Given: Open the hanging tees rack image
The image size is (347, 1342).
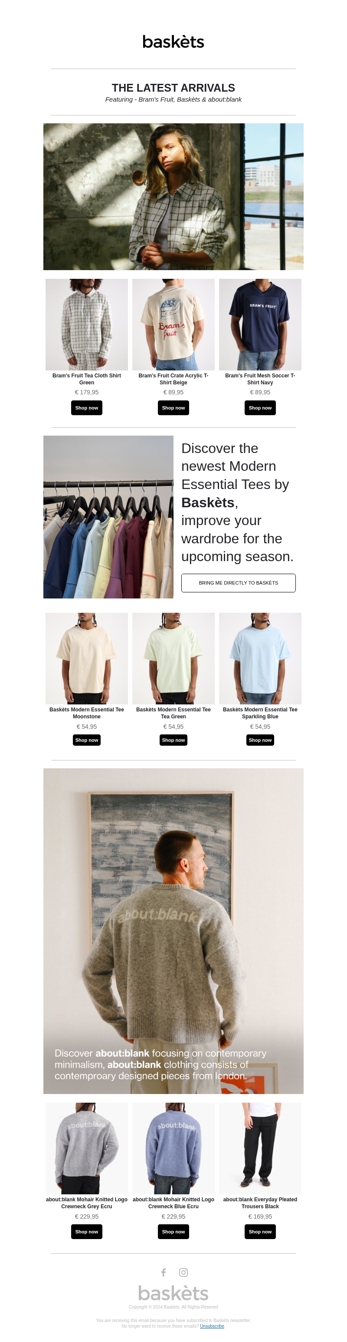Looking at the screenshot, I should [x=108, y=517].
